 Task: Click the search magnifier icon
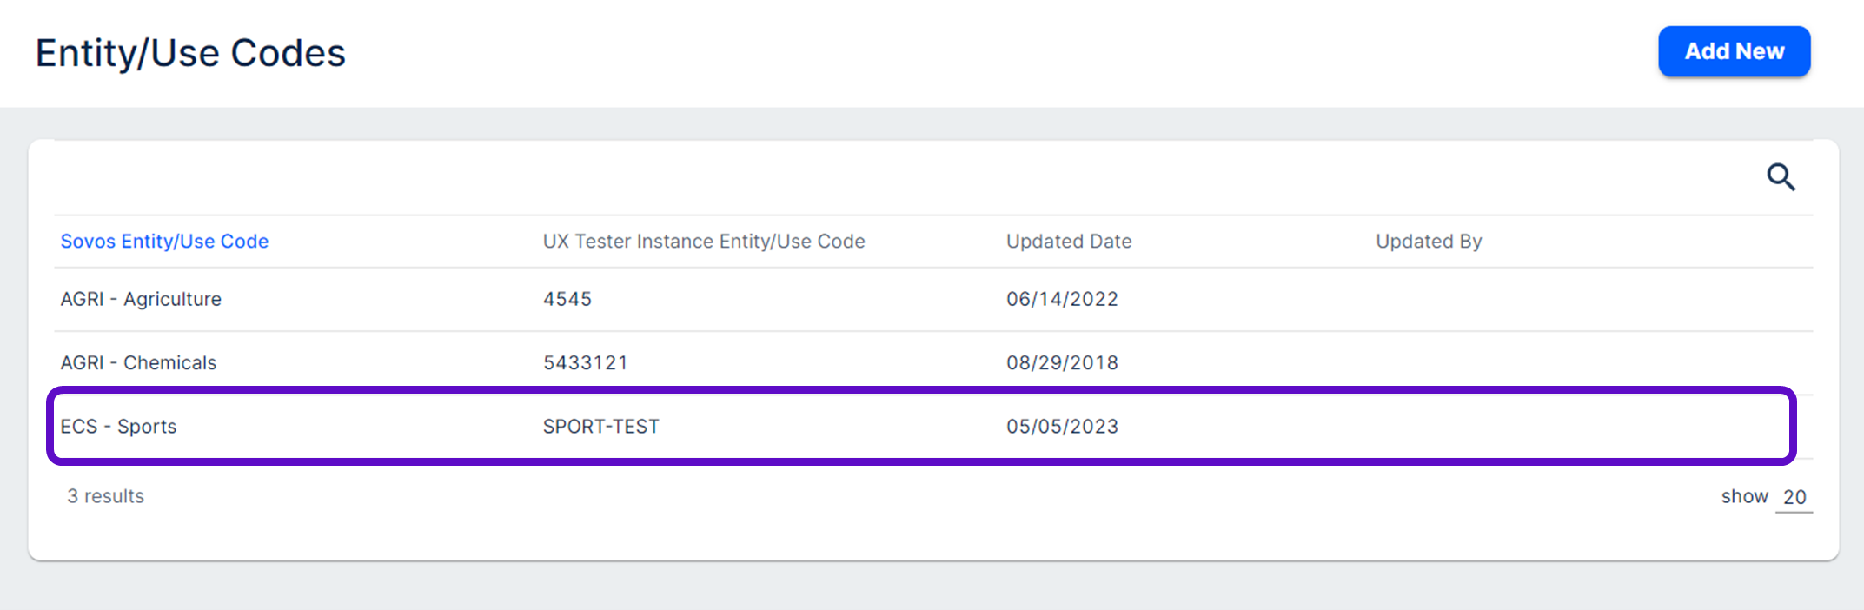point(1781,177)
